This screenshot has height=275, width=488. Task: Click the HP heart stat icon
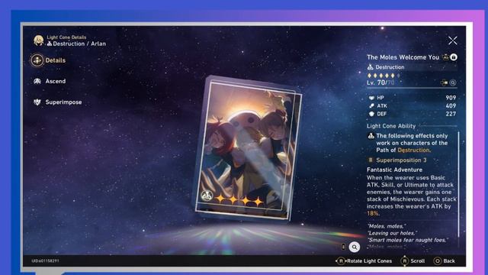point(371,98)
